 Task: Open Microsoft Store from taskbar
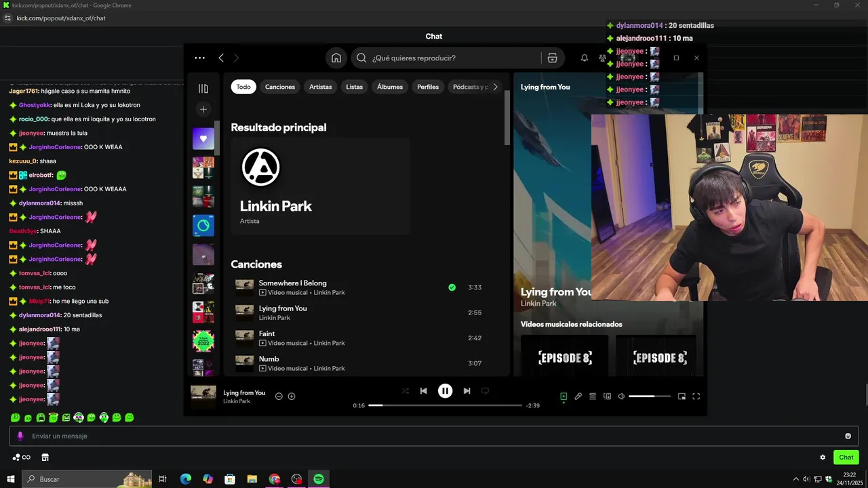[230, 479]
